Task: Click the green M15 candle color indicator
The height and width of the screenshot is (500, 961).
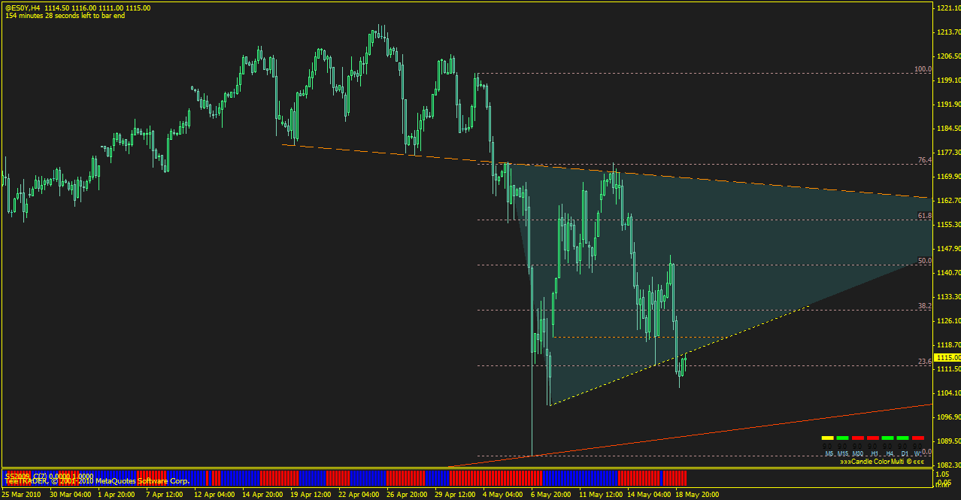Action: (842, 438)
